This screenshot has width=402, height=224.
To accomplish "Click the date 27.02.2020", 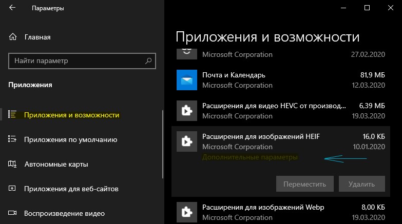I will pos(368,54).
